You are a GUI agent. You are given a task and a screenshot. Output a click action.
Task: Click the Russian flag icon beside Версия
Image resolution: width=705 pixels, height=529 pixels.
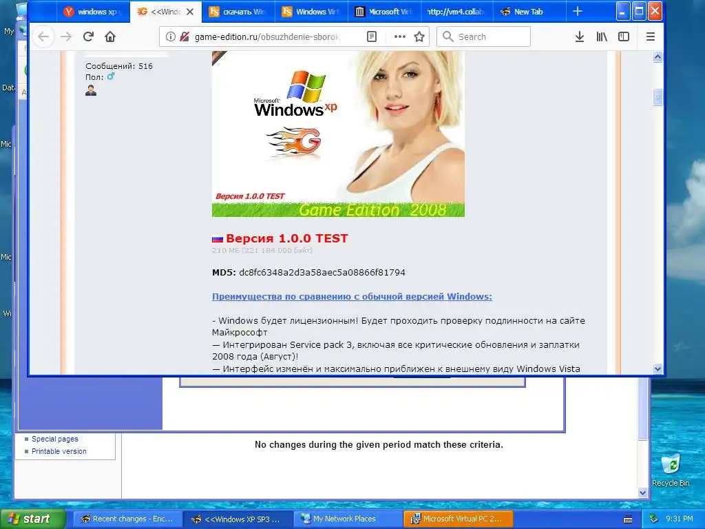pyautogui.click(x=218, y=239)
